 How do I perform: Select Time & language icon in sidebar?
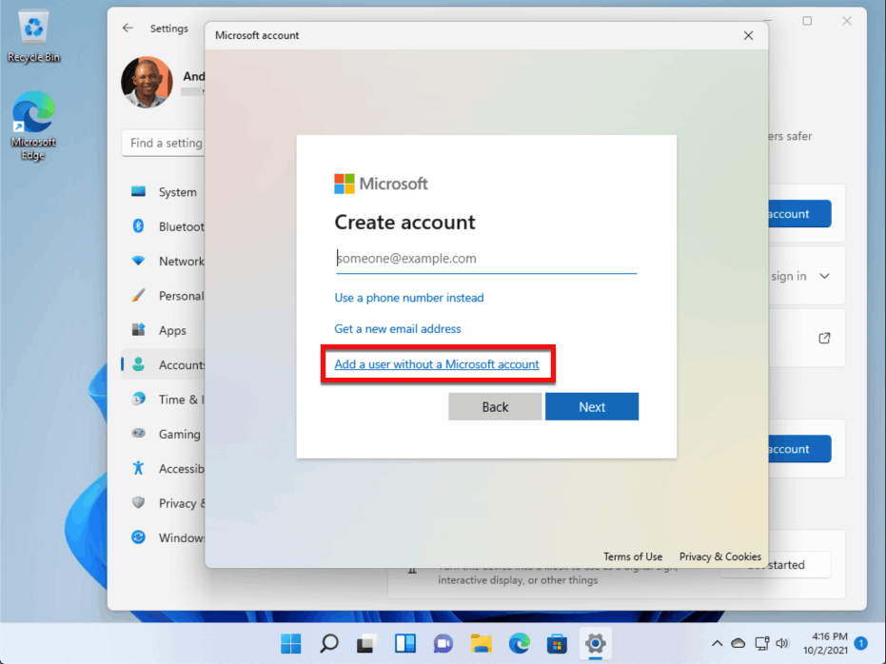pos(138,399)
